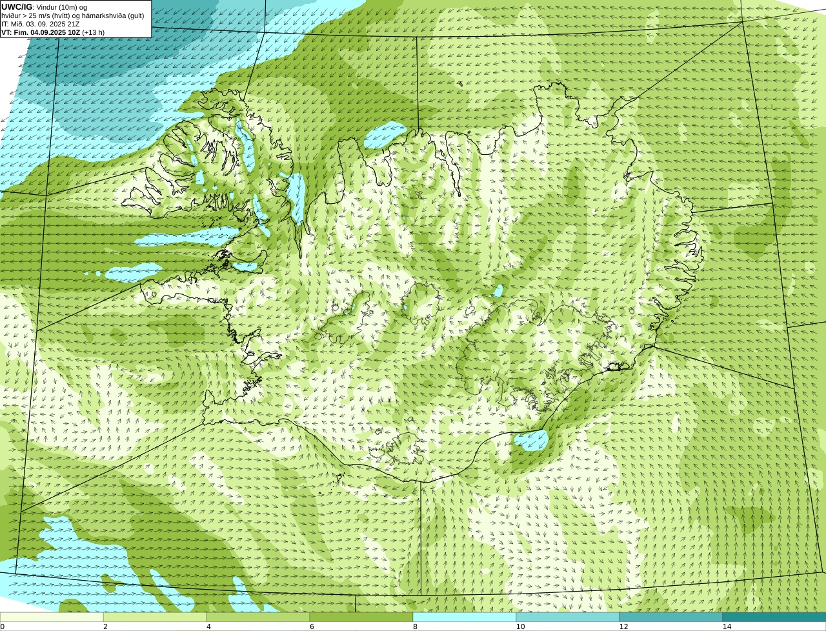
Task: Click the '2' tick label on the color scale
Action: (105, 626)
